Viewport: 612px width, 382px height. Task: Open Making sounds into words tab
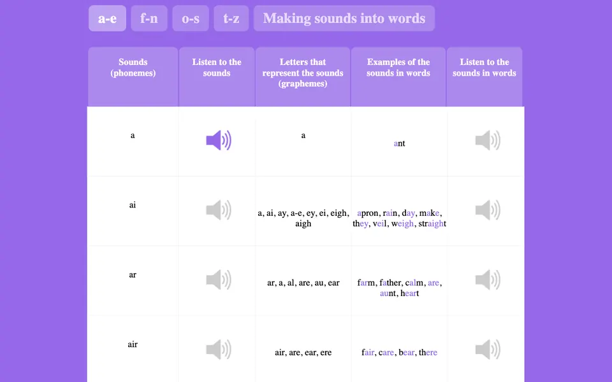(344, 18)
